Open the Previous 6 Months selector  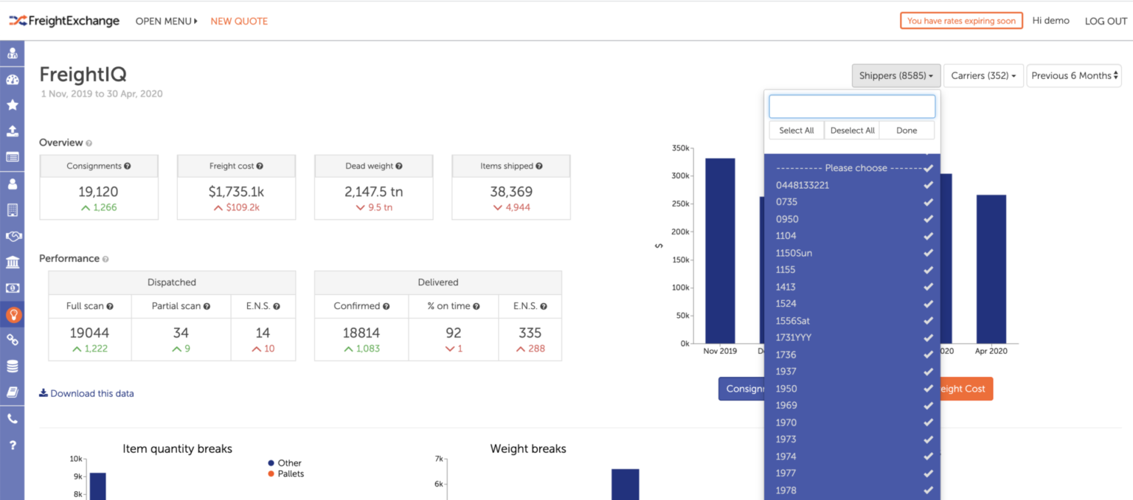[x=1074, y=75]
